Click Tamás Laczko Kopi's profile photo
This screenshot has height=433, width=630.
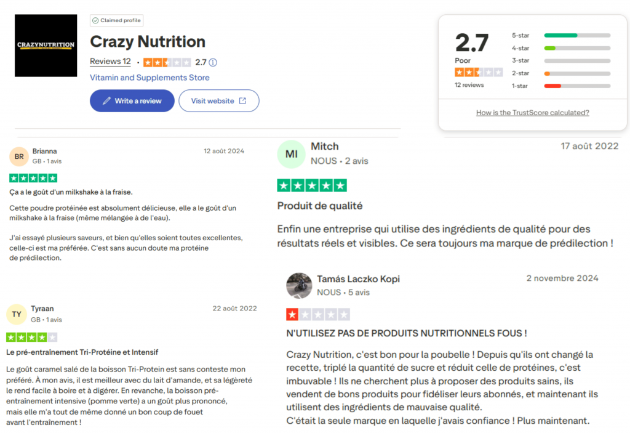(x=300, y=286)
